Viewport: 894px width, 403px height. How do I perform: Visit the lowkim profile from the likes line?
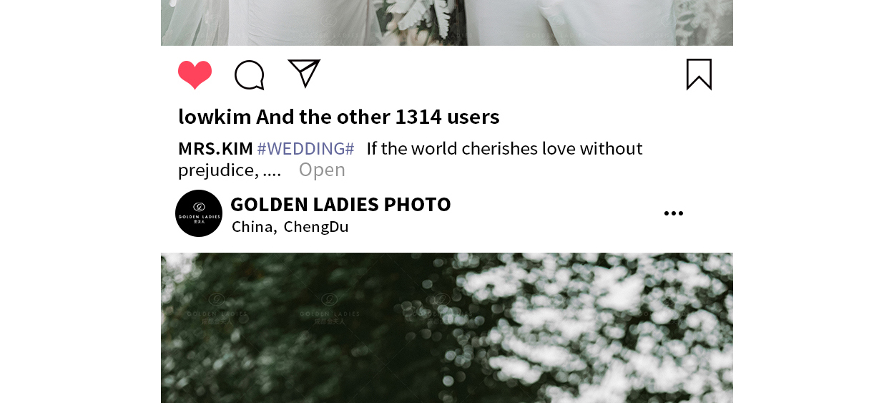215,117
